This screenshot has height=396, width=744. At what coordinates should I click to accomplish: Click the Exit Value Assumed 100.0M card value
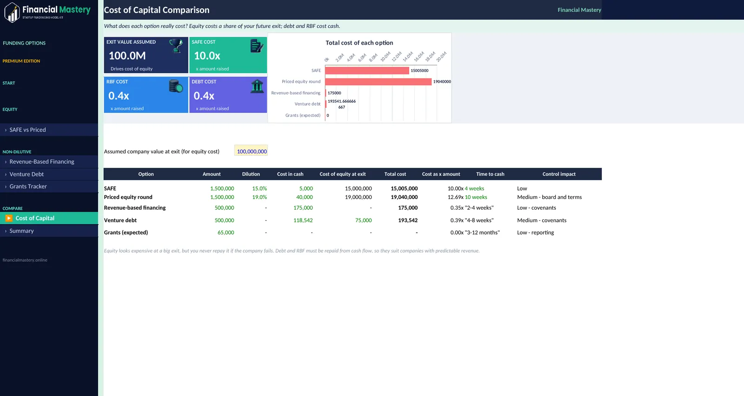coord(127,56)
